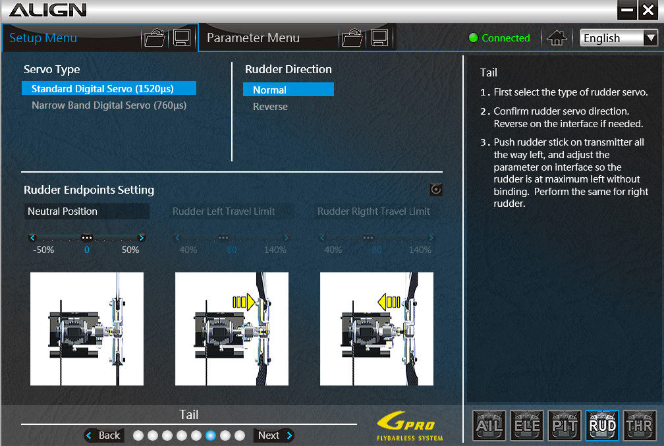Jump to eighth setup page dot
664x446 pixels.
(240, 435)
